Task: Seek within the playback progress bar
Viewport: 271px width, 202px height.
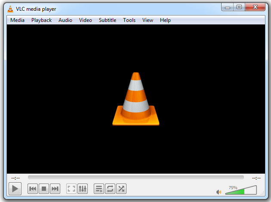Action: 136,178
